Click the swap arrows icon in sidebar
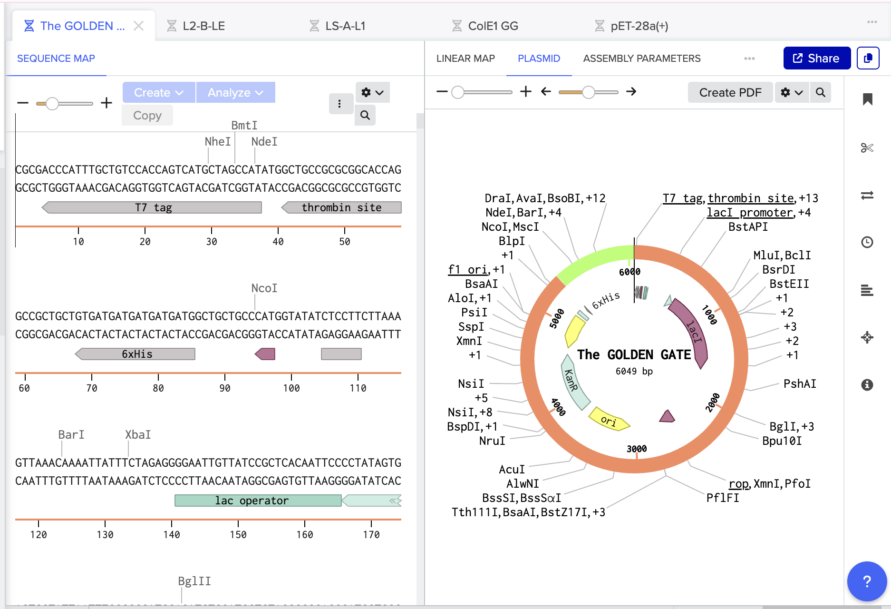Screen dimensions: 891x609 point(867,195)
